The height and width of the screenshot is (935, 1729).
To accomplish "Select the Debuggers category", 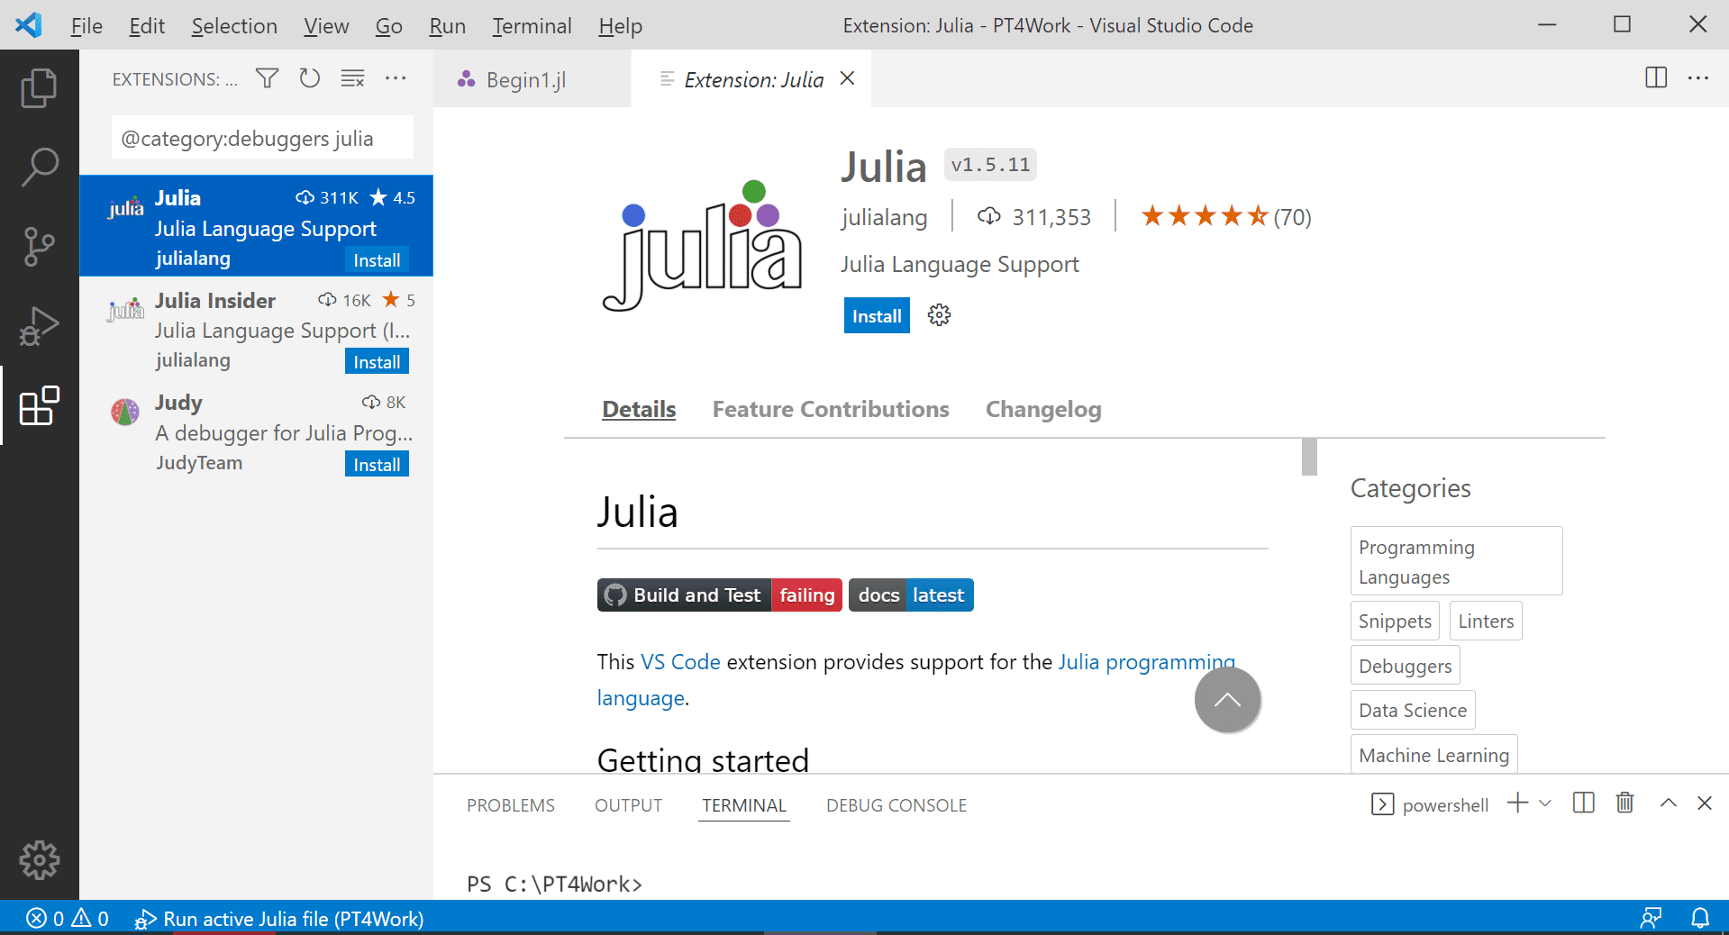I will point(1405,666).
